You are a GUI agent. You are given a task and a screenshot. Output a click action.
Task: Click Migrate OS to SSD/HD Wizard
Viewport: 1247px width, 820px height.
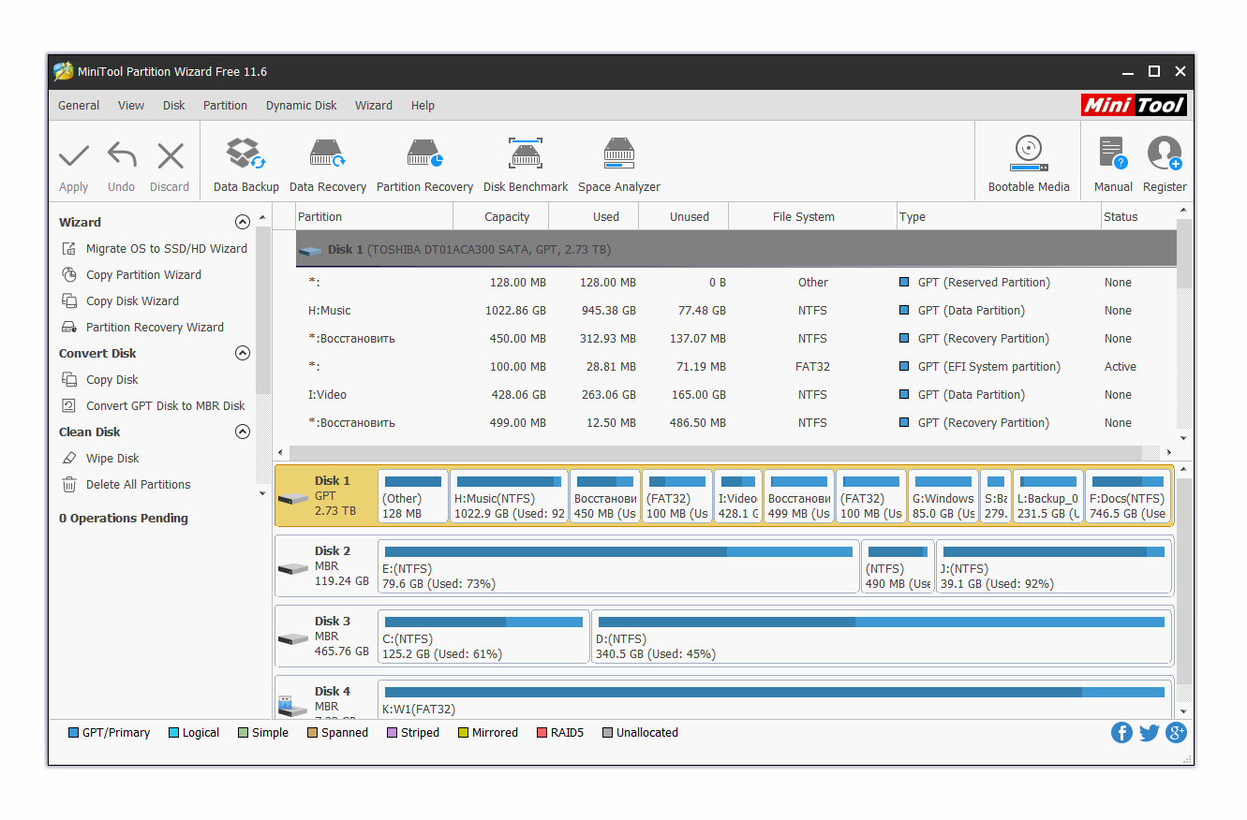coord(166,249)
